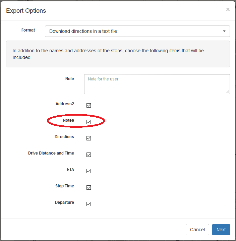Uncheck the Stop Time checkbox
The height and width of the screenshot is (241, 236).
(x=88, y=187)
